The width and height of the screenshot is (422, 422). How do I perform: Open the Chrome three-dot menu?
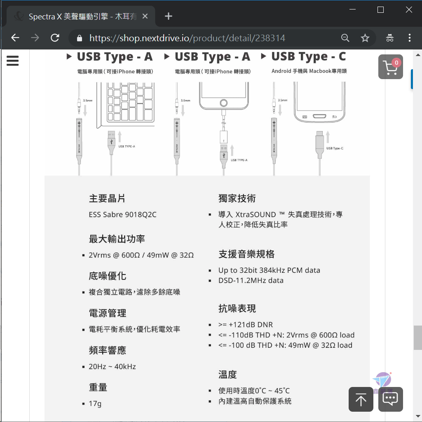click(409, 38)
